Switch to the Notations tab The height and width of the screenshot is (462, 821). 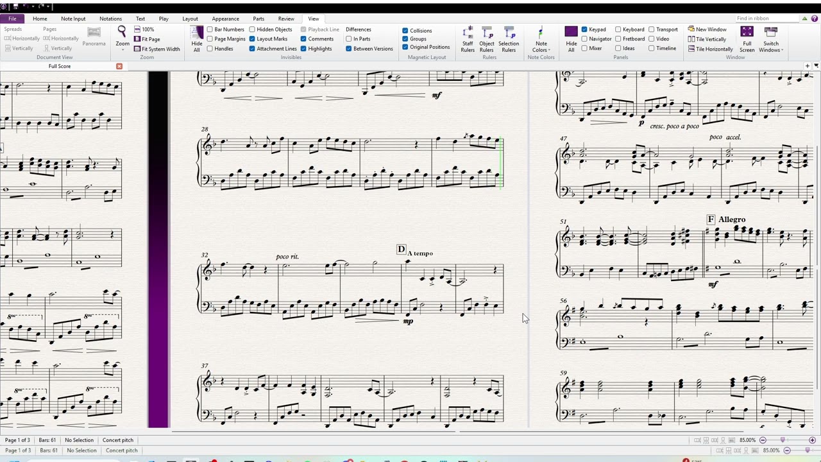tap(110, 19)
